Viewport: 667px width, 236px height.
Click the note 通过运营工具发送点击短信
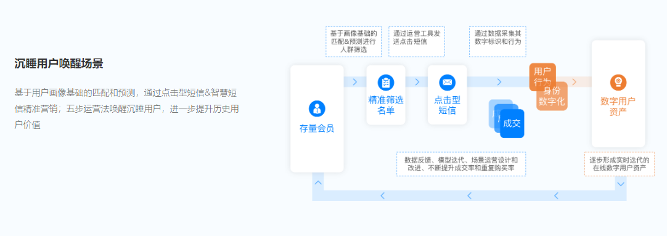417,42
